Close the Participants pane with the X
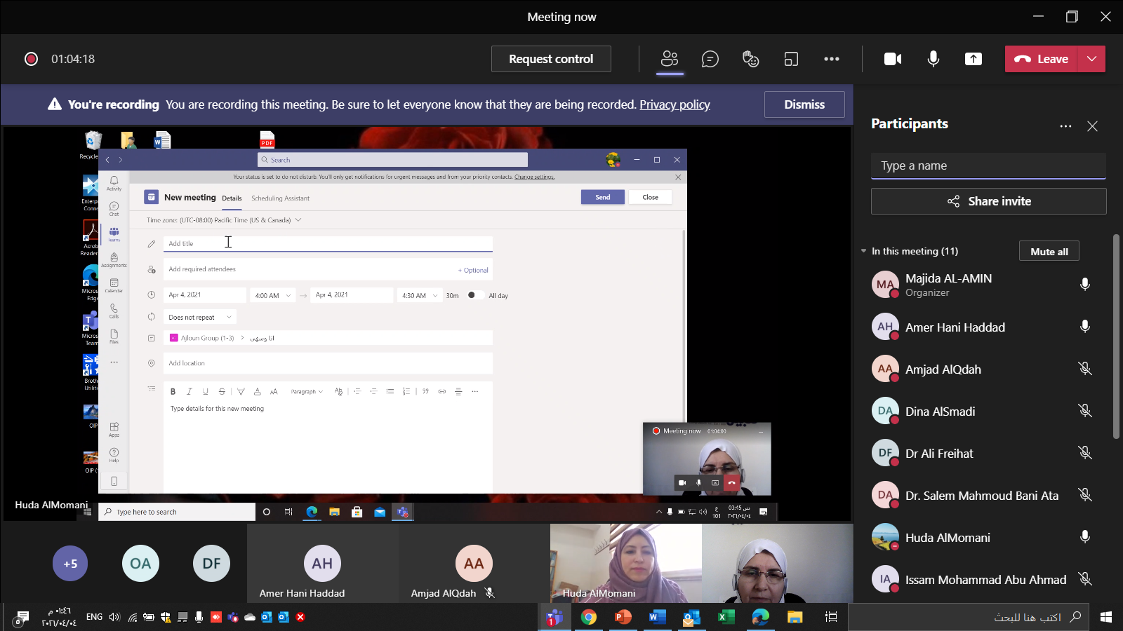Image resolution: width=1123 pixels, height=631 pixels. click(x=1092, y=126)
